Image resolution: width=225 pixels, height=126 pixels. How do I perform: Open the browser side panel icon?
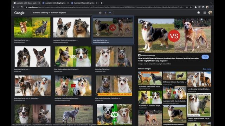(203, 7)
